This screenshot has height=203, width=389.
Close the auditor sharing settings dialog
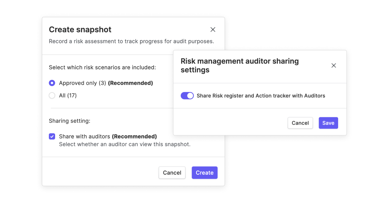tap(334, 65)
